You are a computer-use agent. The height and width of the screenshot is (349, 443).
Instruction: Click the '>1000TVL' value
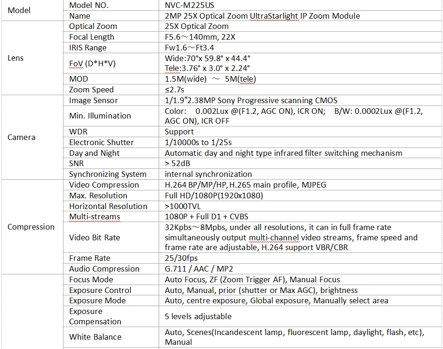coord(183,206)
